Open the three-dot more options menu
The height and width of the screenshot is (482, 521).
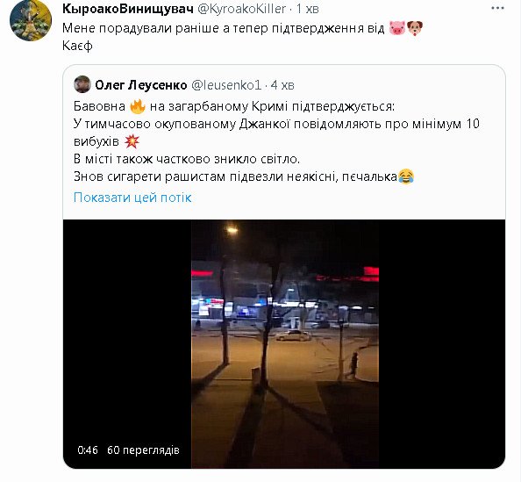point(497,8)
